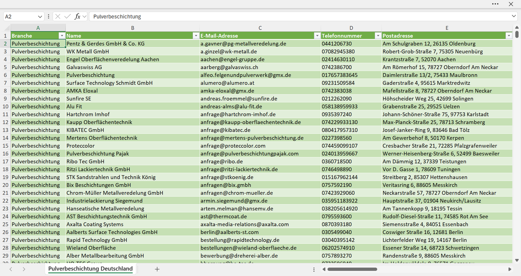Select phone cell 080417957310
Image resolution: width=521 pixels, height=276 pixels.
(351, 130)
